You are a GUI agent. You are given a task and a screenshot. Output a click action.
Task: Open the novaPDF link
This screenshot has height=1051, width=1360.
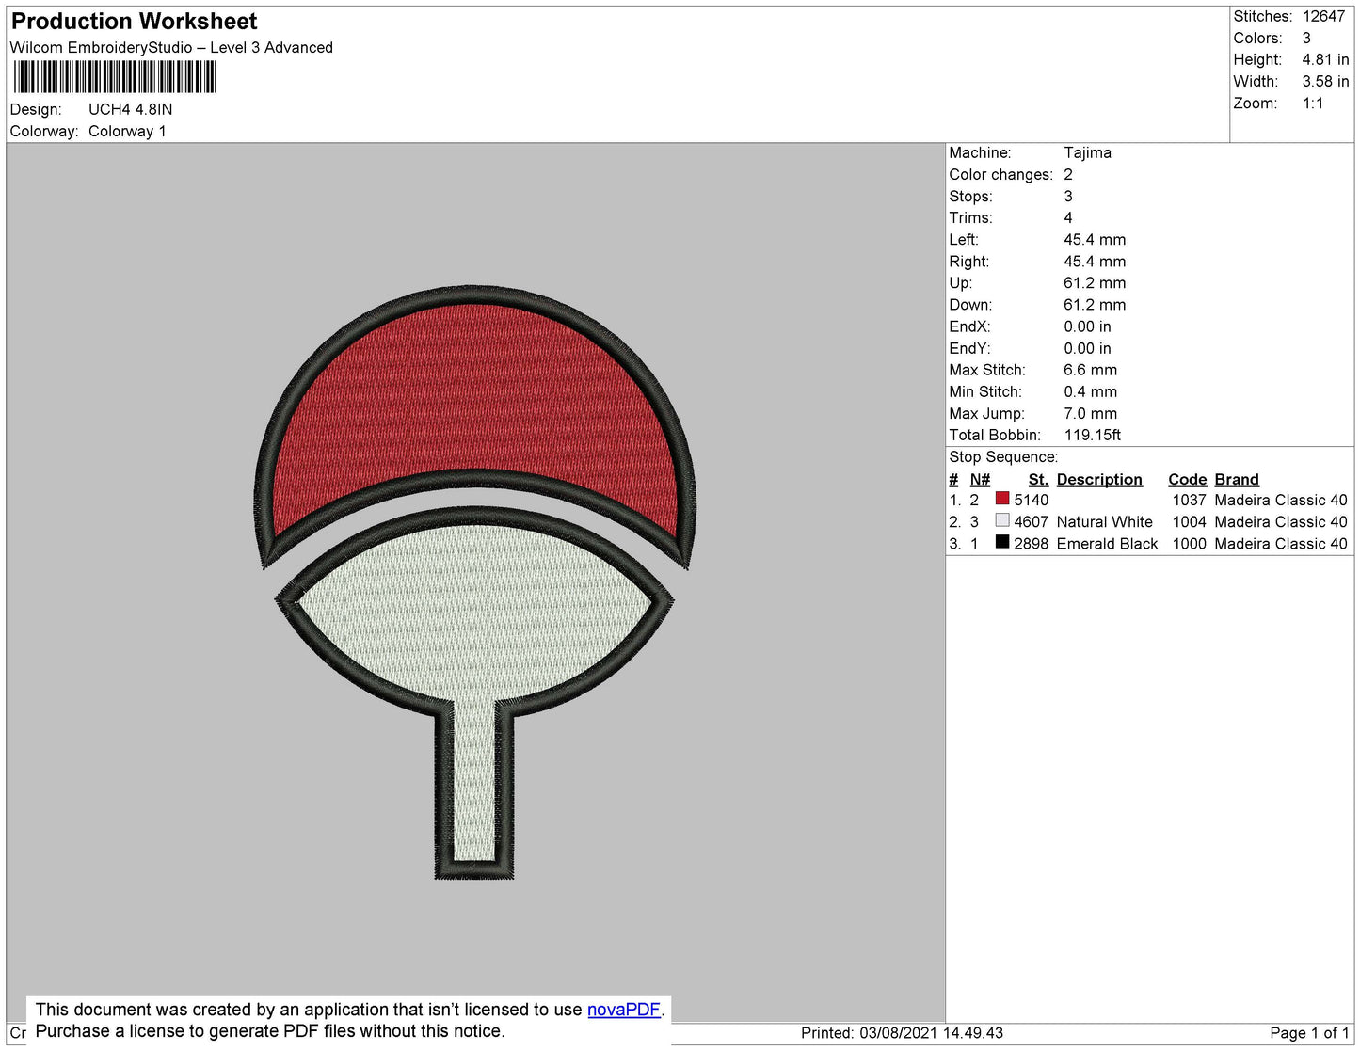pyautogui.click(x=623, y=1010)
